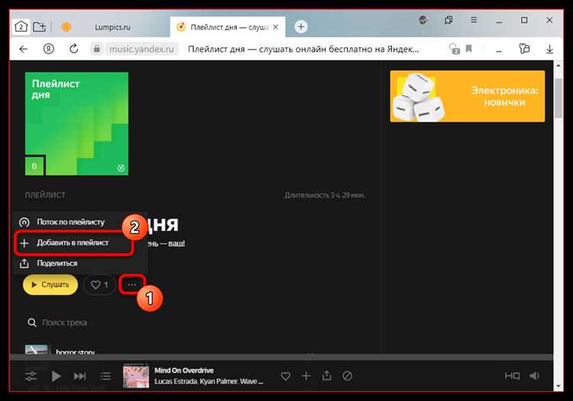Click the page translate icon in address bar

(x=455, y=49)
